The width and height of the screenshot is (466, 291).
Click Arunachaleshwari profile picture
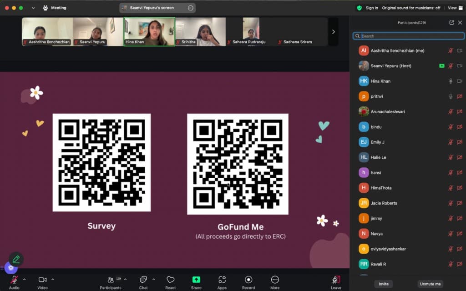pyautogui.click(x=364, y=112)
